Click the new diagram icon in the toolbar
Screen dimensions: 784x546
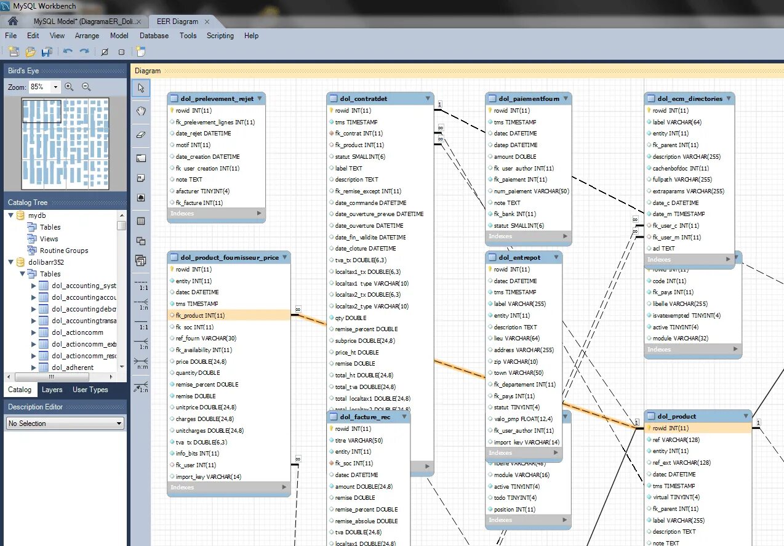[141, 52]
